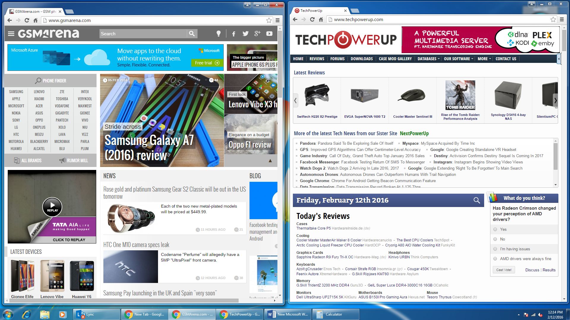Click the GSMArena search magnifier icon
The image size is (570, 320).
(192, 34)
